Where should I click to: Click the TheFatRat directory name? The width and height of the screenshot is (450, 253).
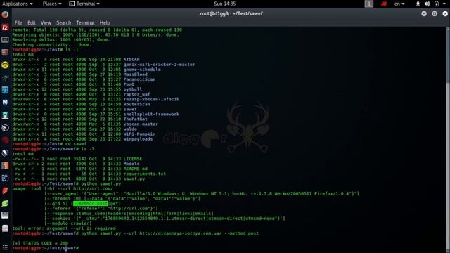tap(136, 119)
